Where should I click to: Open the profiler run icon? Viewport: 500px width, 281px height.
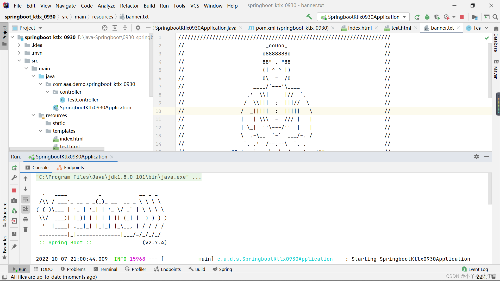(x=447, y=17)
